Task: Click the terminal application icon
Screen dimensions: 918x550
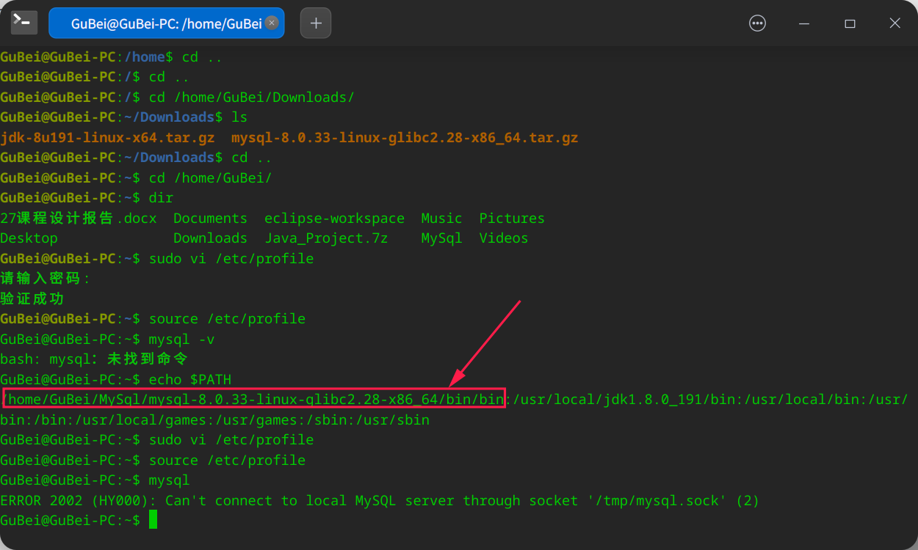Action: pyautogui.click(x=24, y=22)
